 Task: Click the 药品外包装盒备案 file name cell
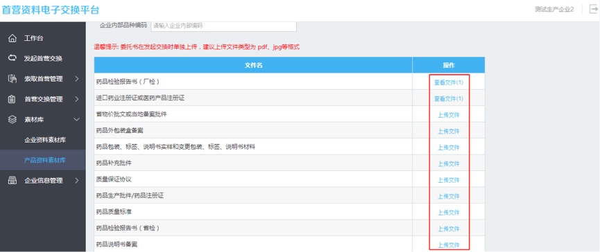253,130
